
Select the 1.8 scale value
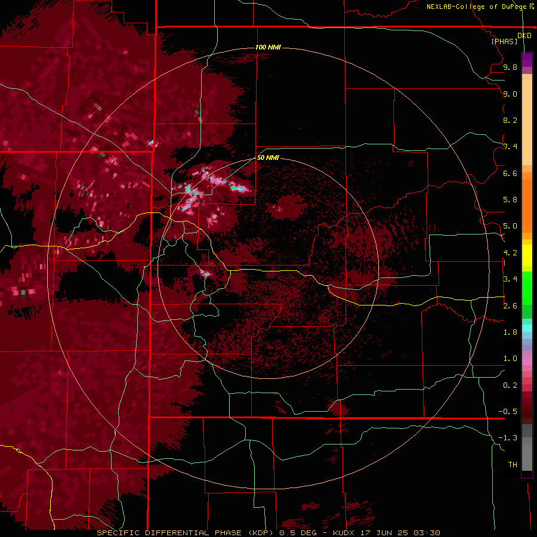(x=510, y=332)
